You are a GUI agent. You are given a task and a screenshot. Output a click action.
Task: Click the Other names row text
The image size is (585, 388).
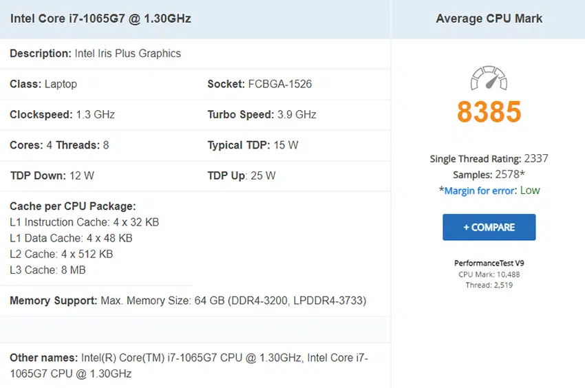(189, 365)
